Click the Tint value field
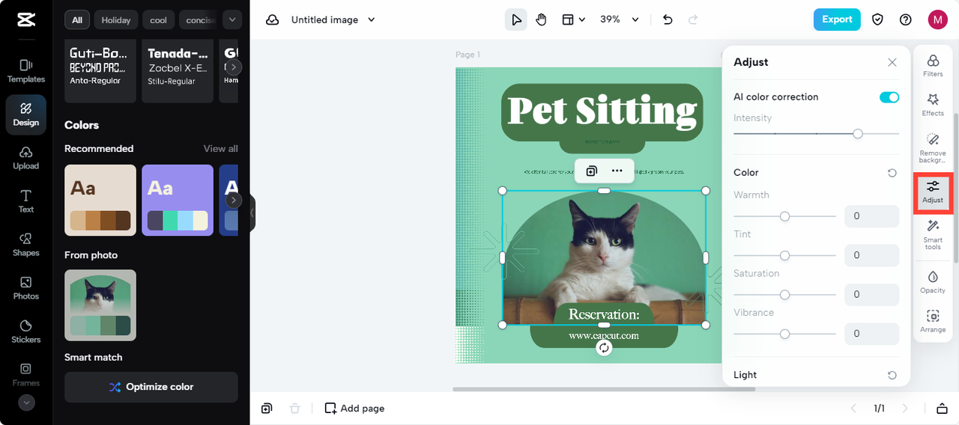Viewport: 959px width, 425px height. [x=871, y=255]
